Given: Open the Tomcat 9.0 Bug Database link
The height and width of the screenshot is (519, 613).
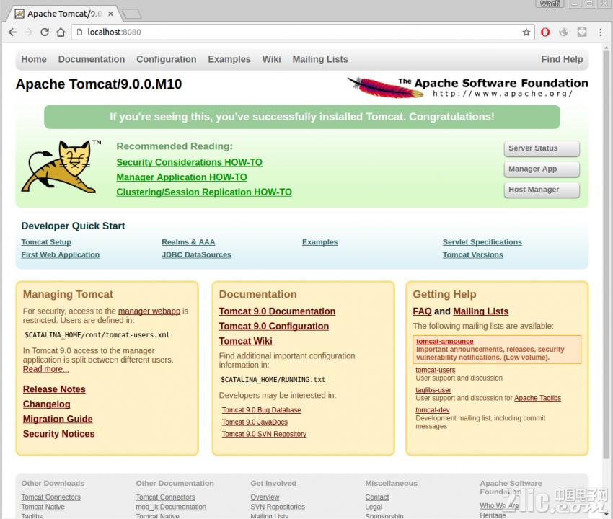Looking at the screenshot, I should pos(262,410).
